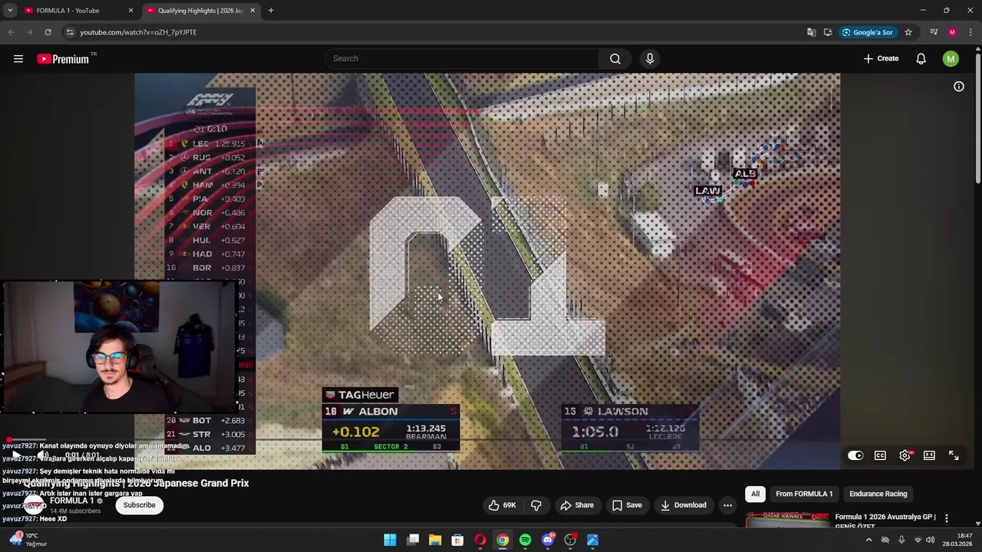Show hidden system tray icons
This screenshot has width=982, height=552.
pyautogui.click(x=868, y=540)
